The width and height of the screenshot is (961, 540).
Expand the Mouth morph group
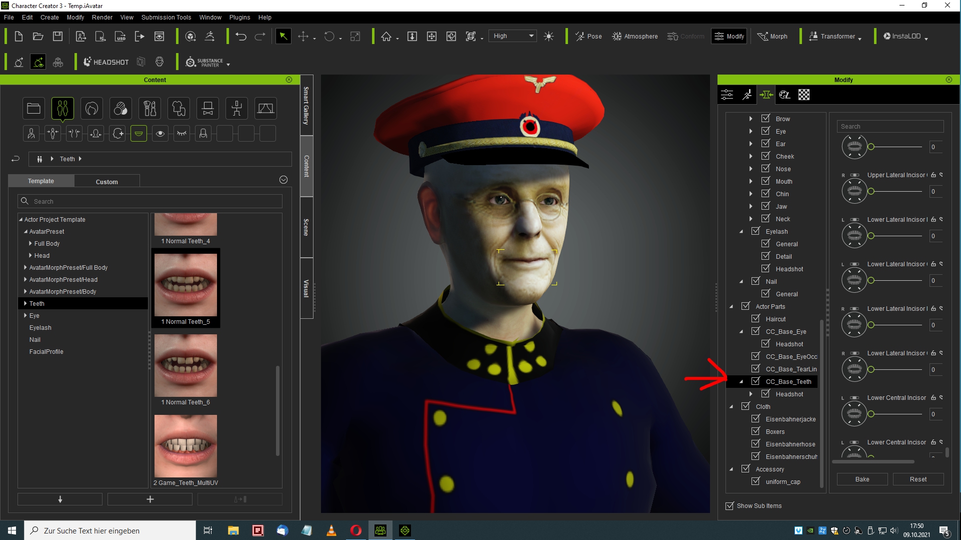click(x=750, y=181)
